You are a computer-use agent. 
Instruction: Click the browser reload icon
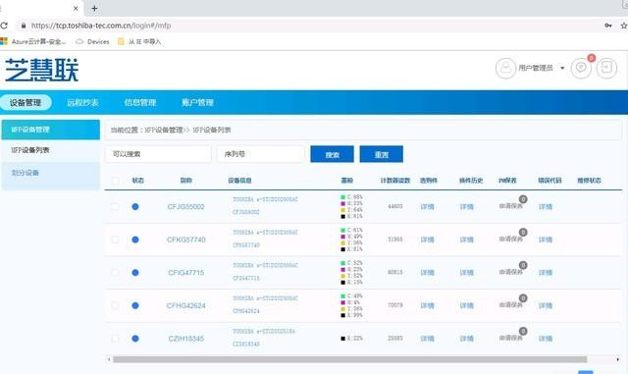click(x=4, y=26)
